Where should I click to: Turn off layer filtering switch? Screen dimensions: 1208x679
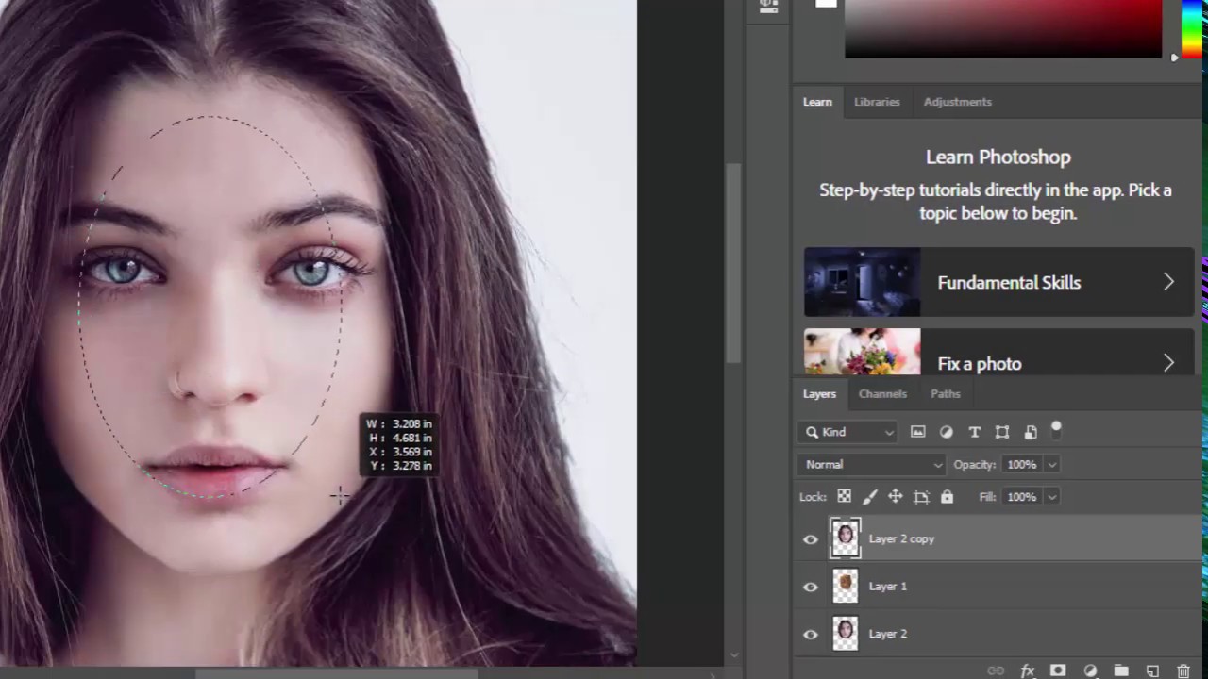click(1056, 429)
